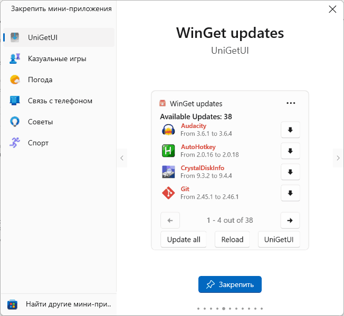This screenshot has height=316, width=344.
Task: Show next widget preview with right chevron
Action: tap(338, 158)
